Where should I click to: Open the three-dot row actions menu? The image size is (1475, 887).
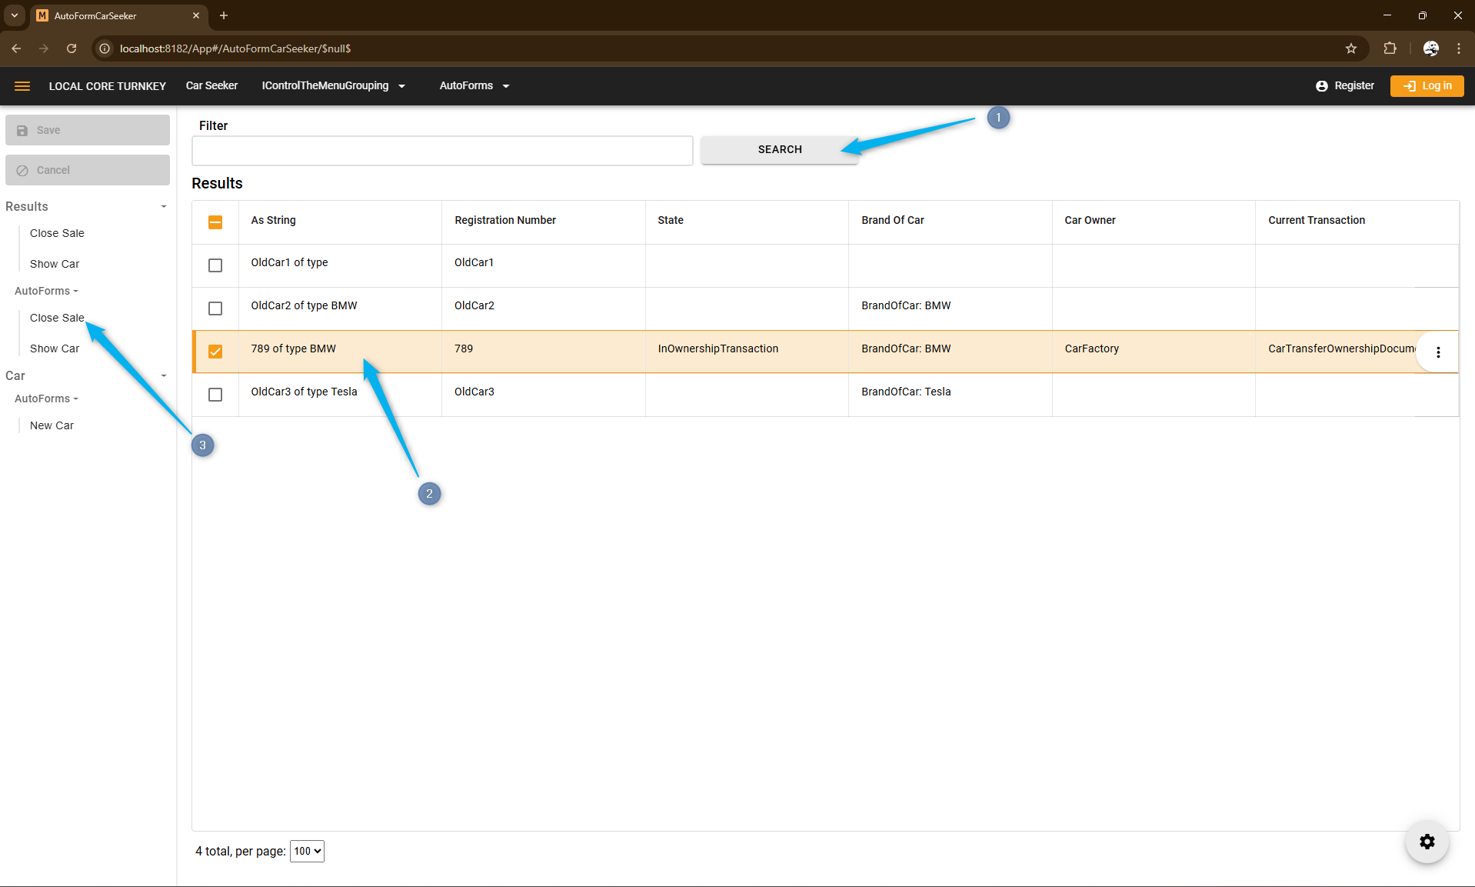(x=1437, y=352)
